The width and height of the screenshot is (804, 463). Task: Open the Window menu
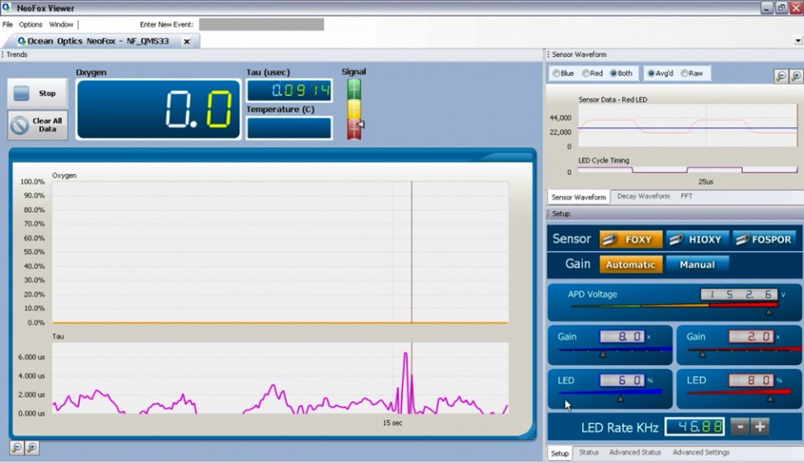[61, 24]
